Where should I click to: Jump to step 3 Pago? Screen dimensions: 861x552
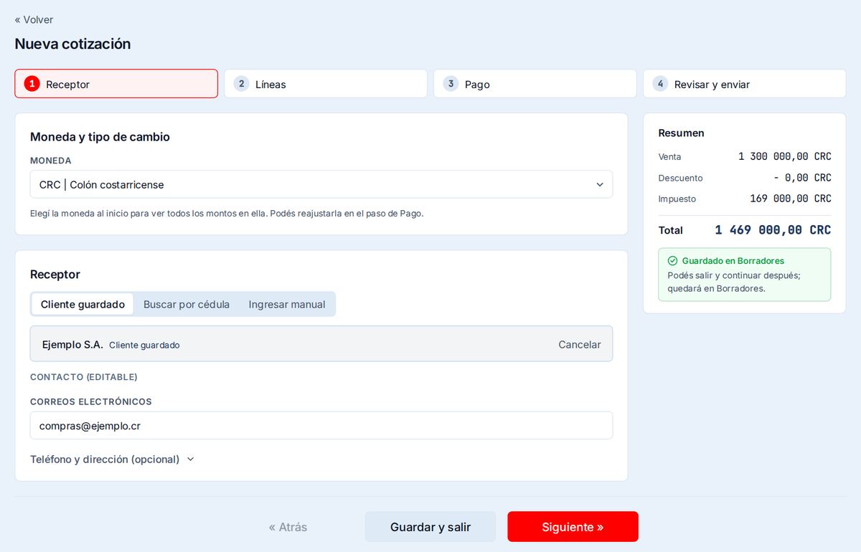tap(535, 84)
